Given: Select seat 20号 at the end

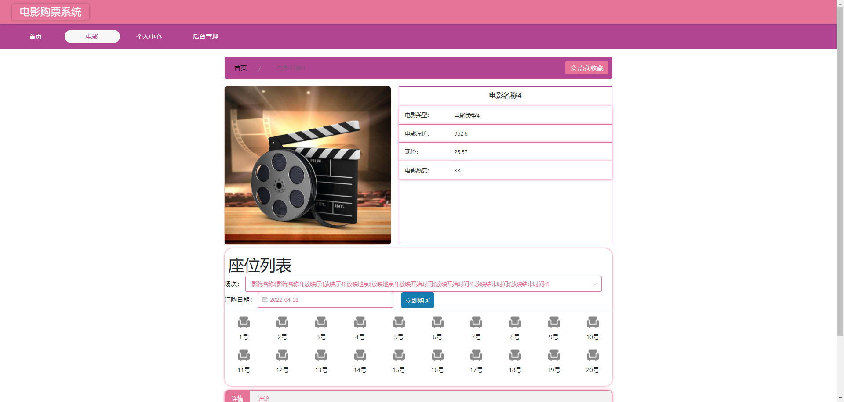Looking at the screenshot, I should coord(592,355).
